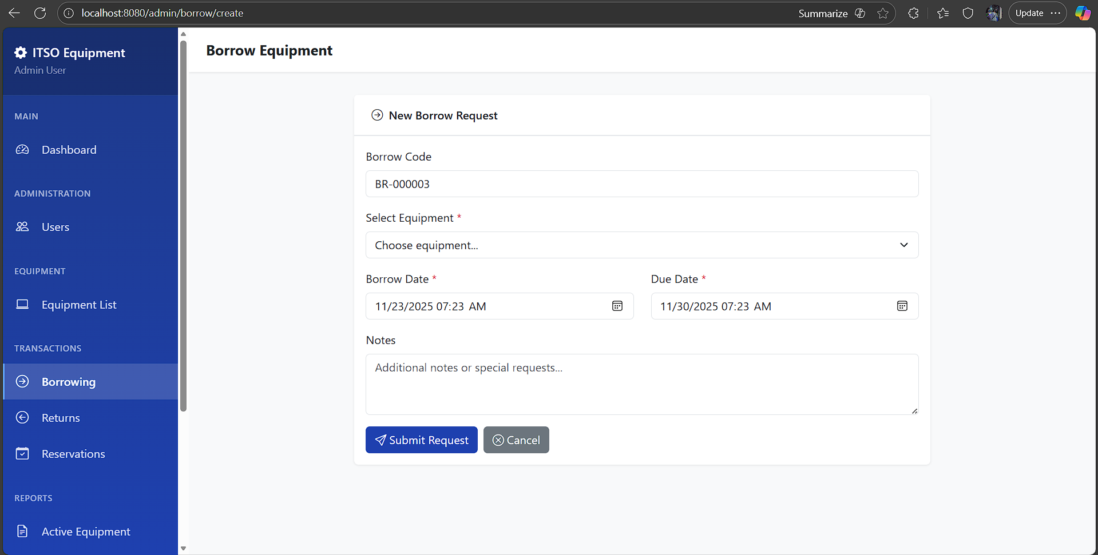
Task: Click the Returns arrow icon in sidebar
Action: click(x=22, y=417)
